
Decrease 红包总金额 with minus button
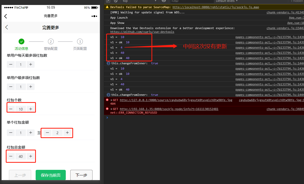[x=11, y=156]
